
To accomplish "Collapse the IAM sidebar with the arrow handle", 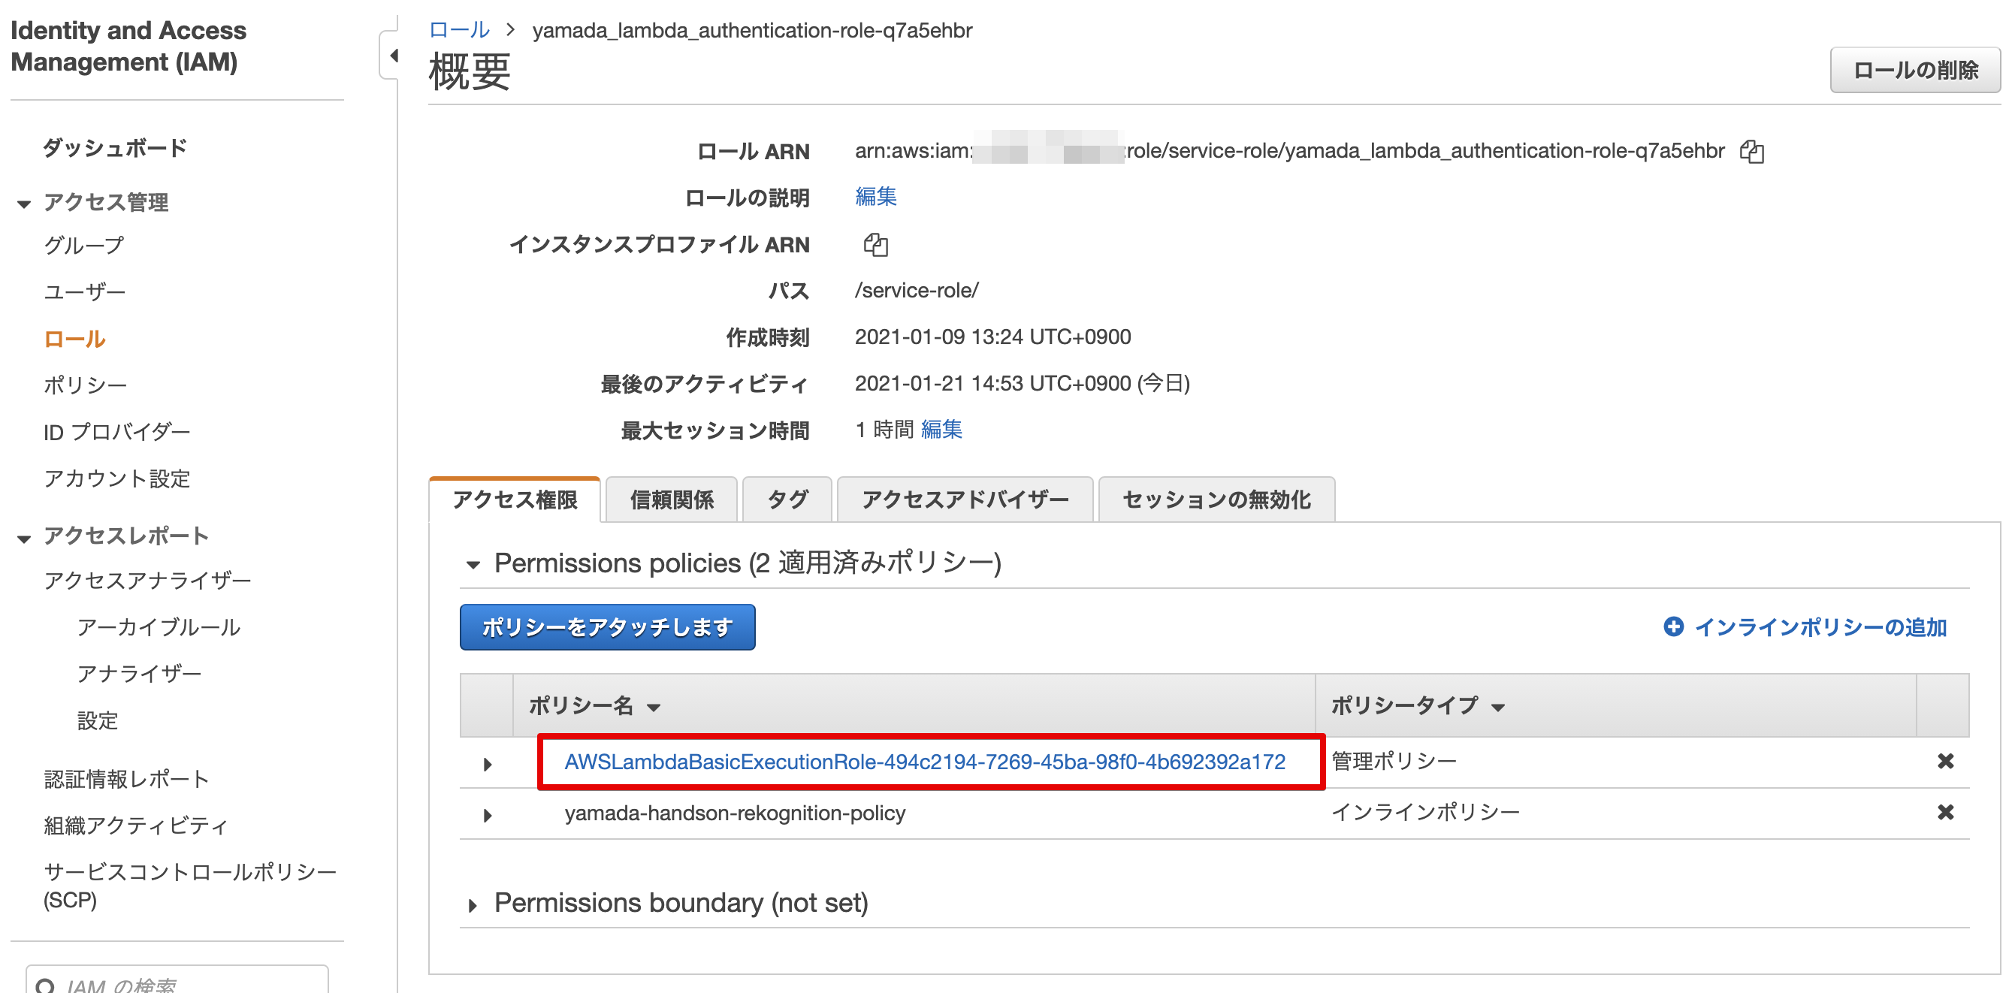I will [x=392, y=56].
